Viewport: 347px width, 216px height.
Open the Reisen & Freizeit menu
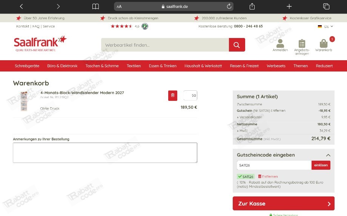point(244,66)
